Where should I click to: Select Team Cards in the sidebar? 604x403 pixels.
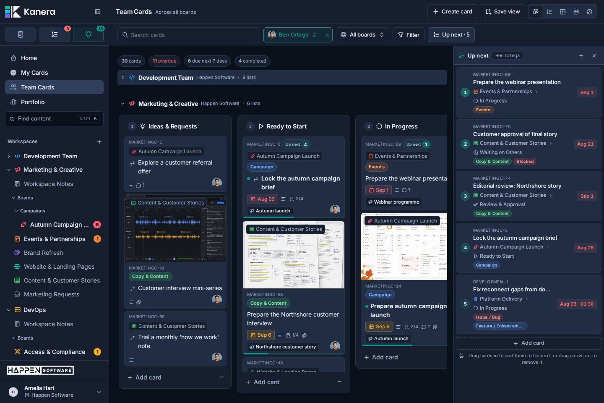point(54,87)
